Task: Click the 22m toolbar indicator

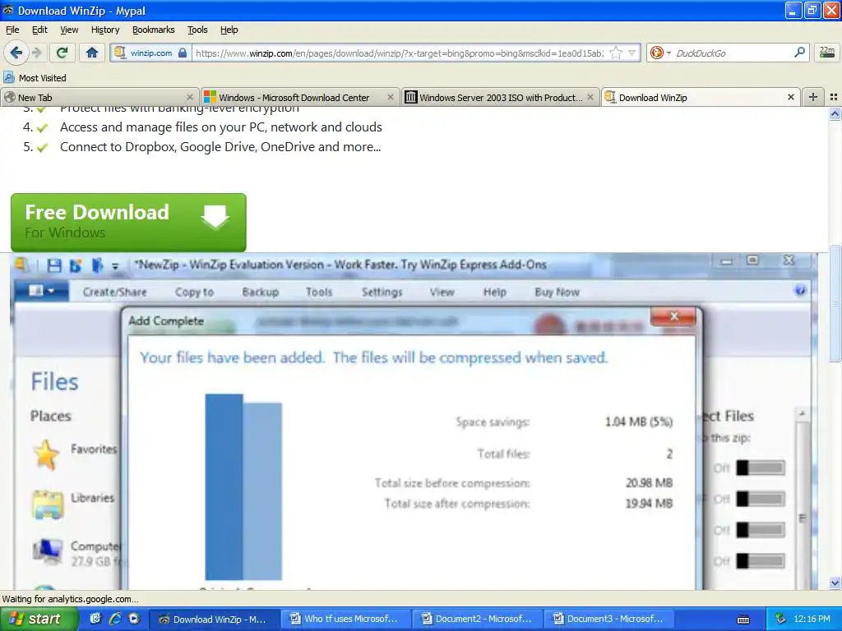Action: 827,52
